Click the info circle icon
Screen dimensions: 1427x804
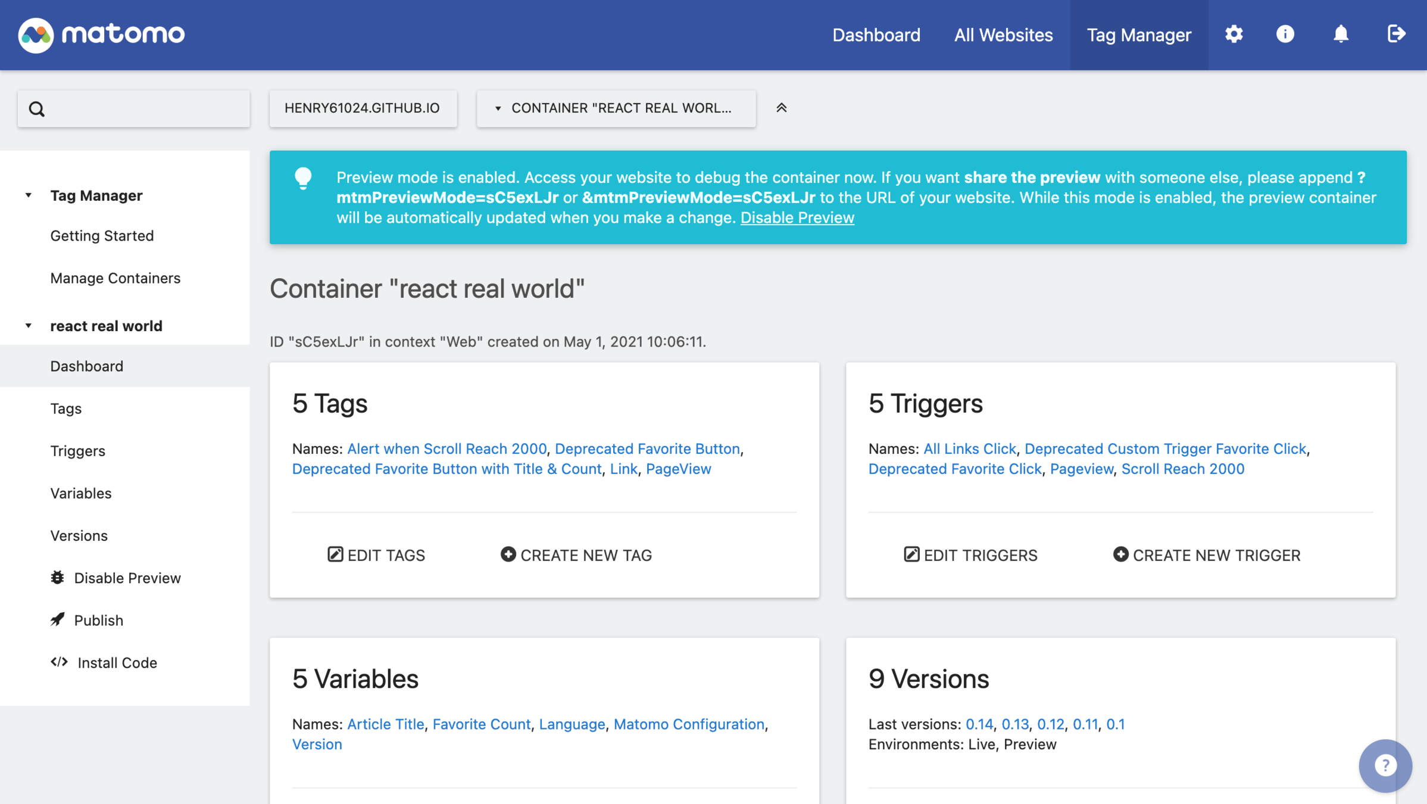click(x=1285, y=35)
